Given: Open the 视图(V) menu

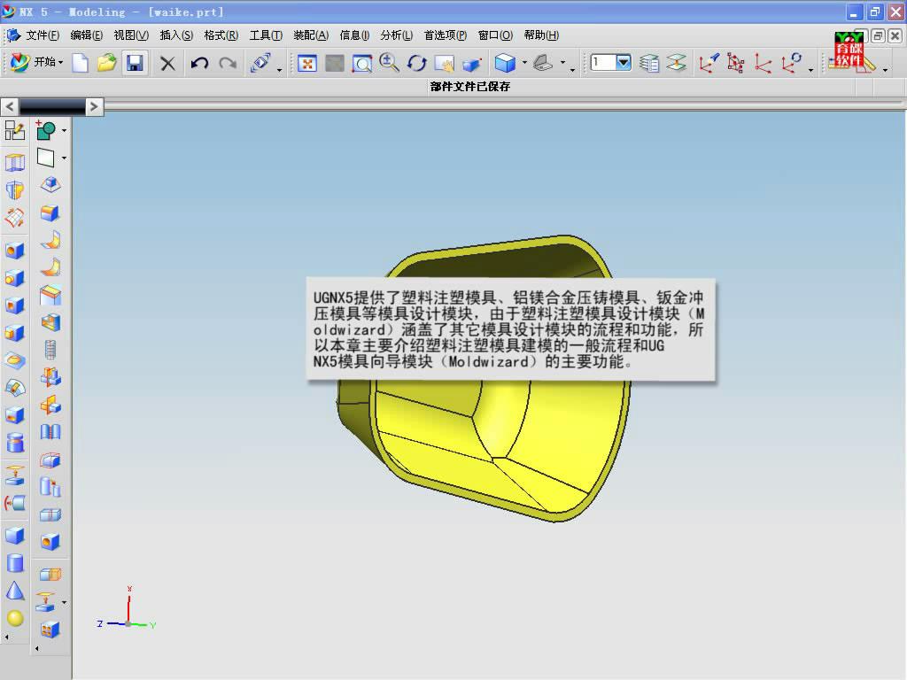Looking at the screenshot, I should 131,35.
